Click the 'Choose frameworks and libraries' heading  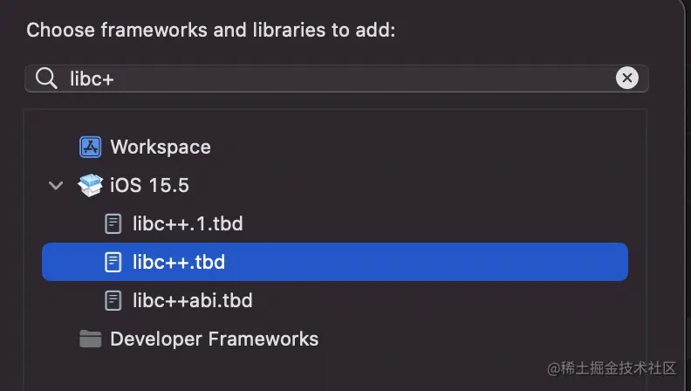[x=210, y=30]
